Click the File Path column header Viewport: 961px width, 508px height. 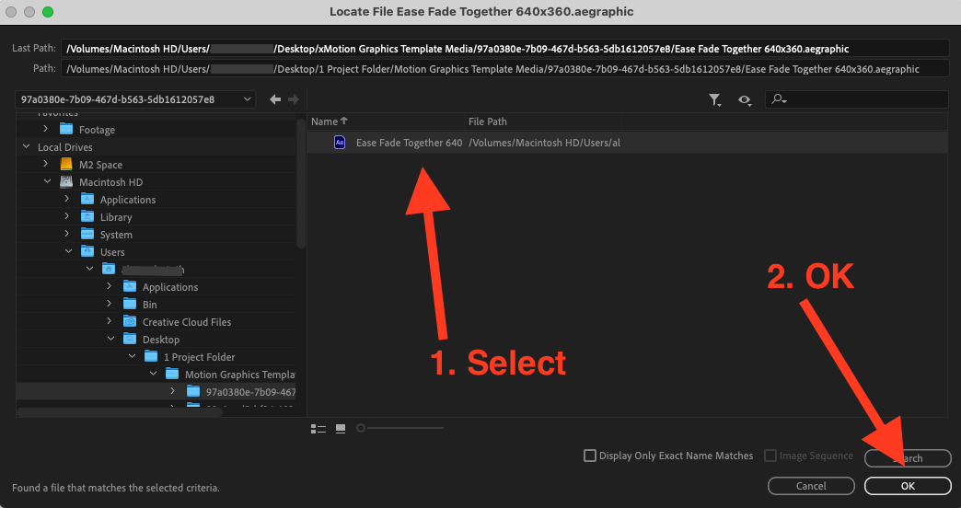(x=488, y=121)
